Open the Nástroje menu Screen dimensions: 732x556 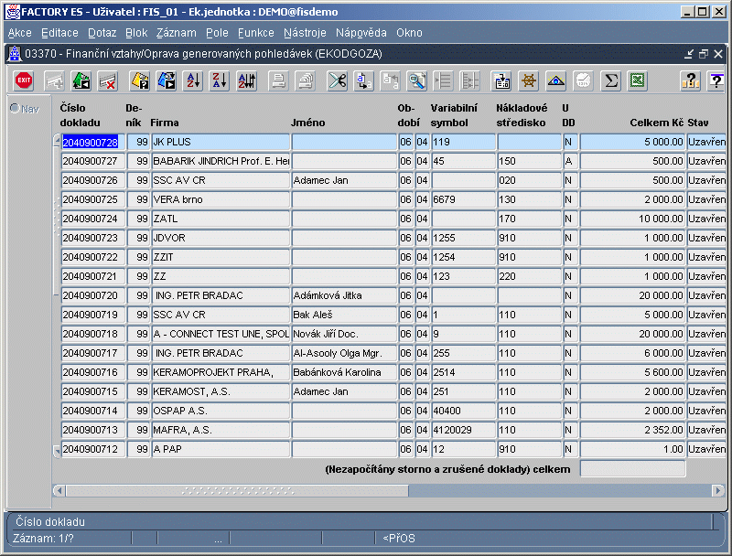[305, 32]
